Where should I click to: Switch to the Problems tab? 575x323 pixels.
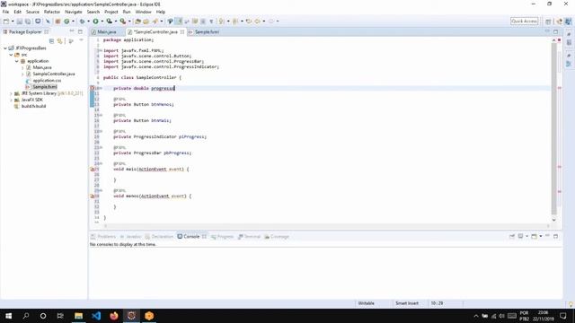[x=103, y=237]
